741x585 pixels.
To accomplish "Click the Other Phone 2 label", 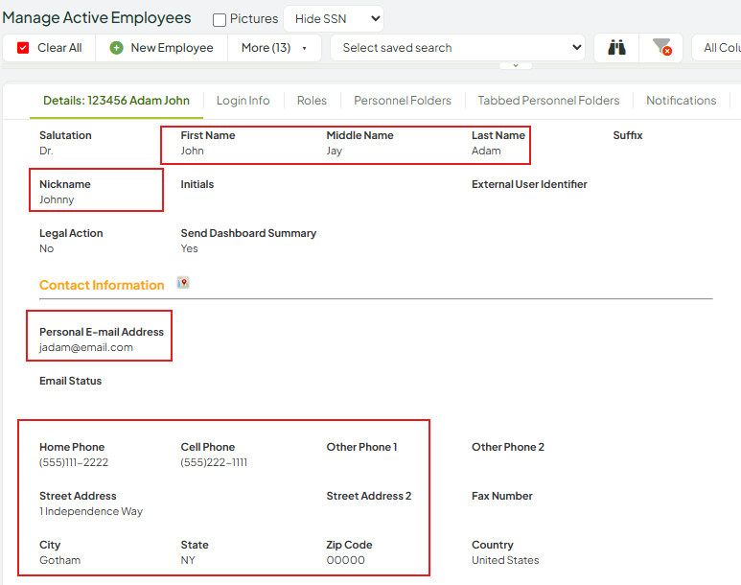I will pyautogui.click(x=508, y=447).
